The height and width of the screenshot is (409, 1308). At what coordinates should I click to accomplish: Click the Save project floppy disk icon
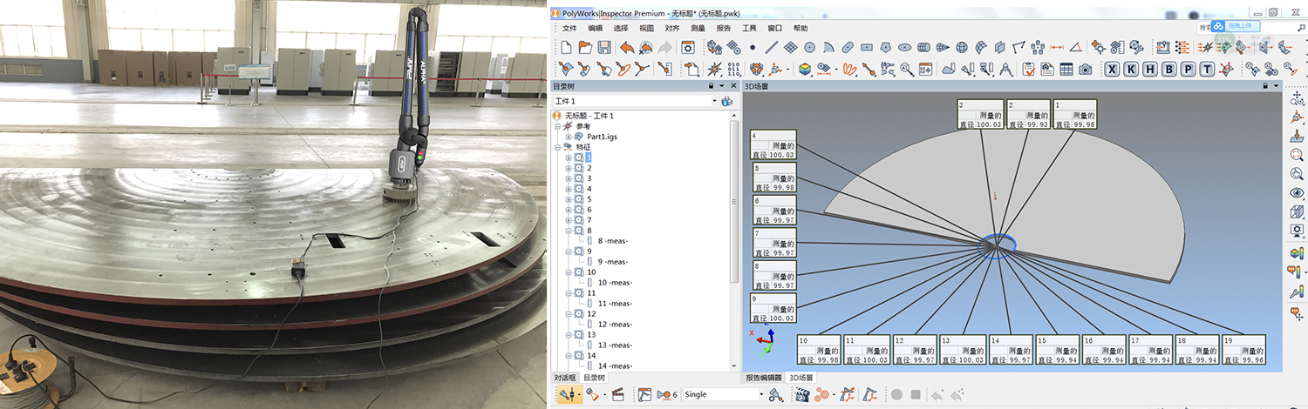603,47
